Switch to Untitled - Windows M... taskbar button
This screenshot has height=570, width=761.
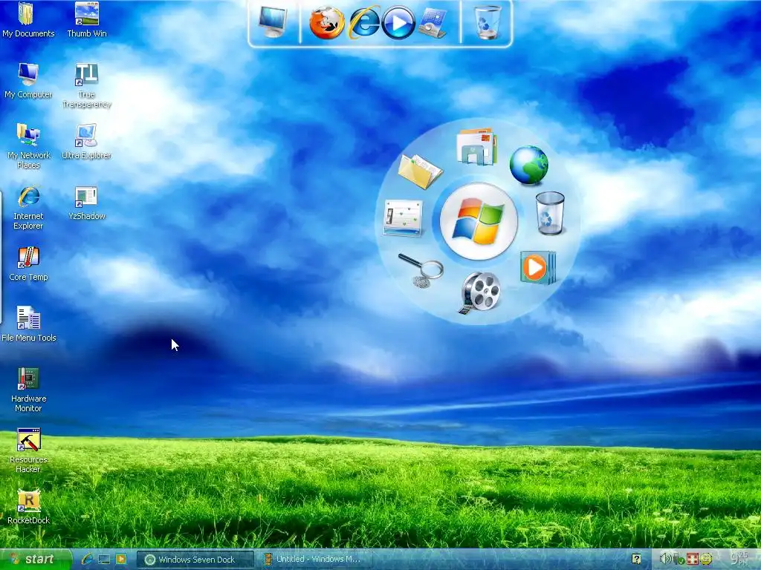[315, 560]
